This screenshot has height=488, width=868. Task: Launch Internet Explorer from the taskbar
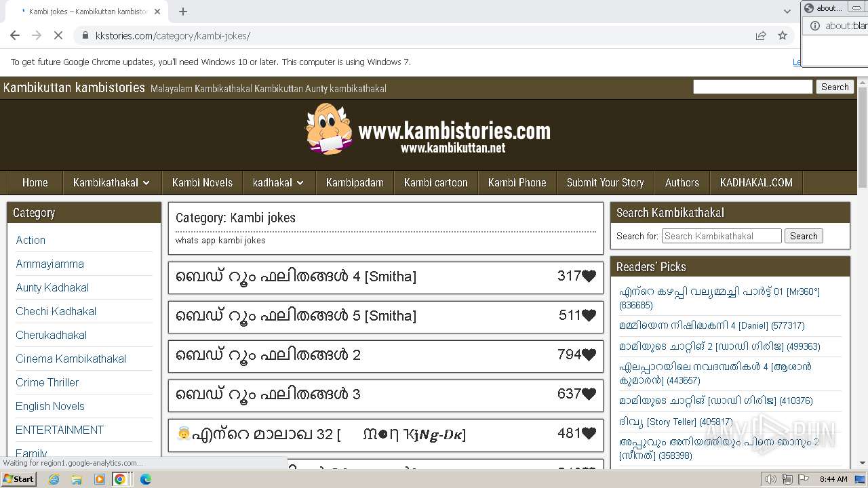click(54, 479)
